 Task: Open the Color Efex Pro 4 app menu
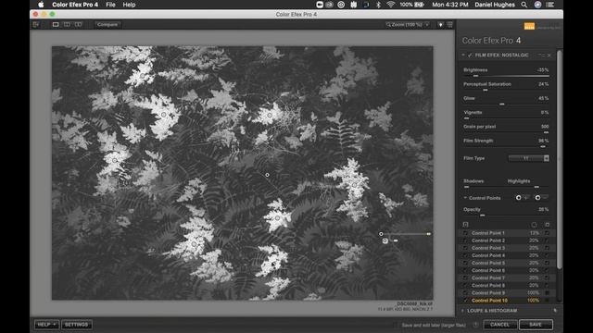pos(75,5)
